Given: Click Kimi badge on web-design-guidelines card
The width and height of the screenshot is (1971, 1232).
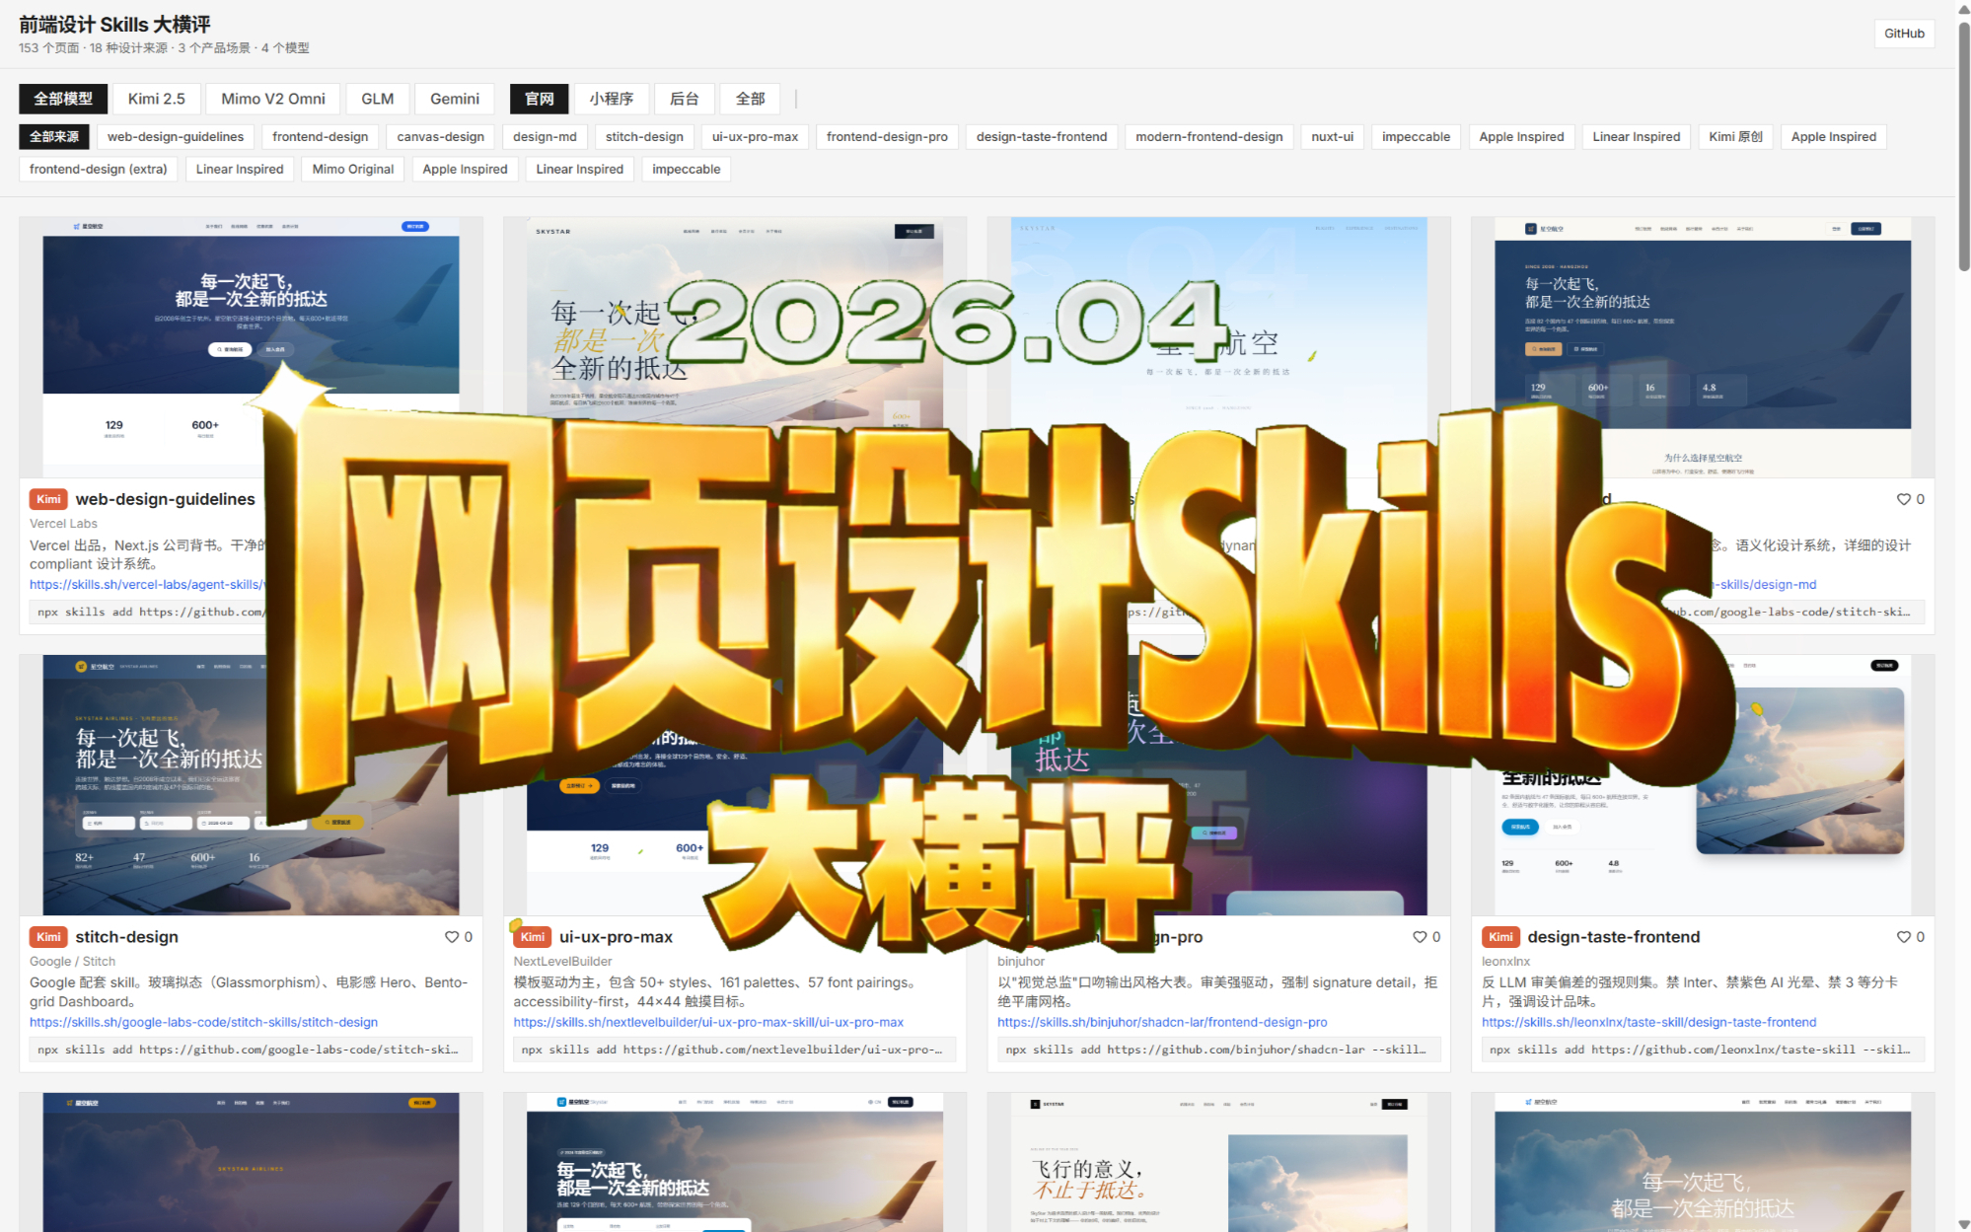Looking at the screenshot, I should tap(48, 499).
